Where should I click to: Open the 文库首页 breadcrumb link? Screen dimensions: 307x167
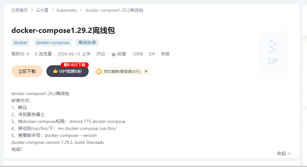tap(20, 10)
